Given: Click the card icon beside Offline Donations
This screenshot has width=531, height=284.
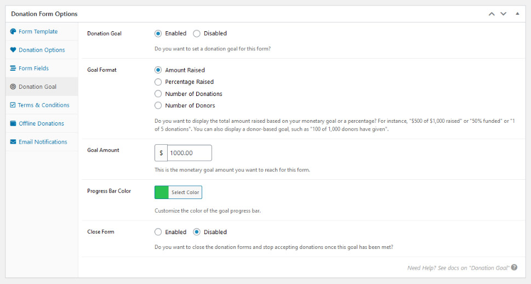Looking at the screenshot, I should [x=13, y=123].
